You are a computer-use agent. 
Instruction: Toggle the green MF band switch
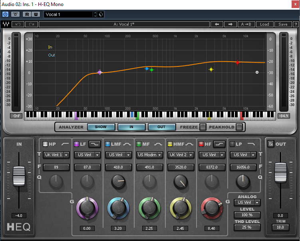coord(139,144)
